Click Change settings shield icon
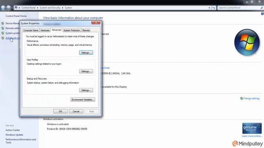Screen dimensions: 264x148 241,99
